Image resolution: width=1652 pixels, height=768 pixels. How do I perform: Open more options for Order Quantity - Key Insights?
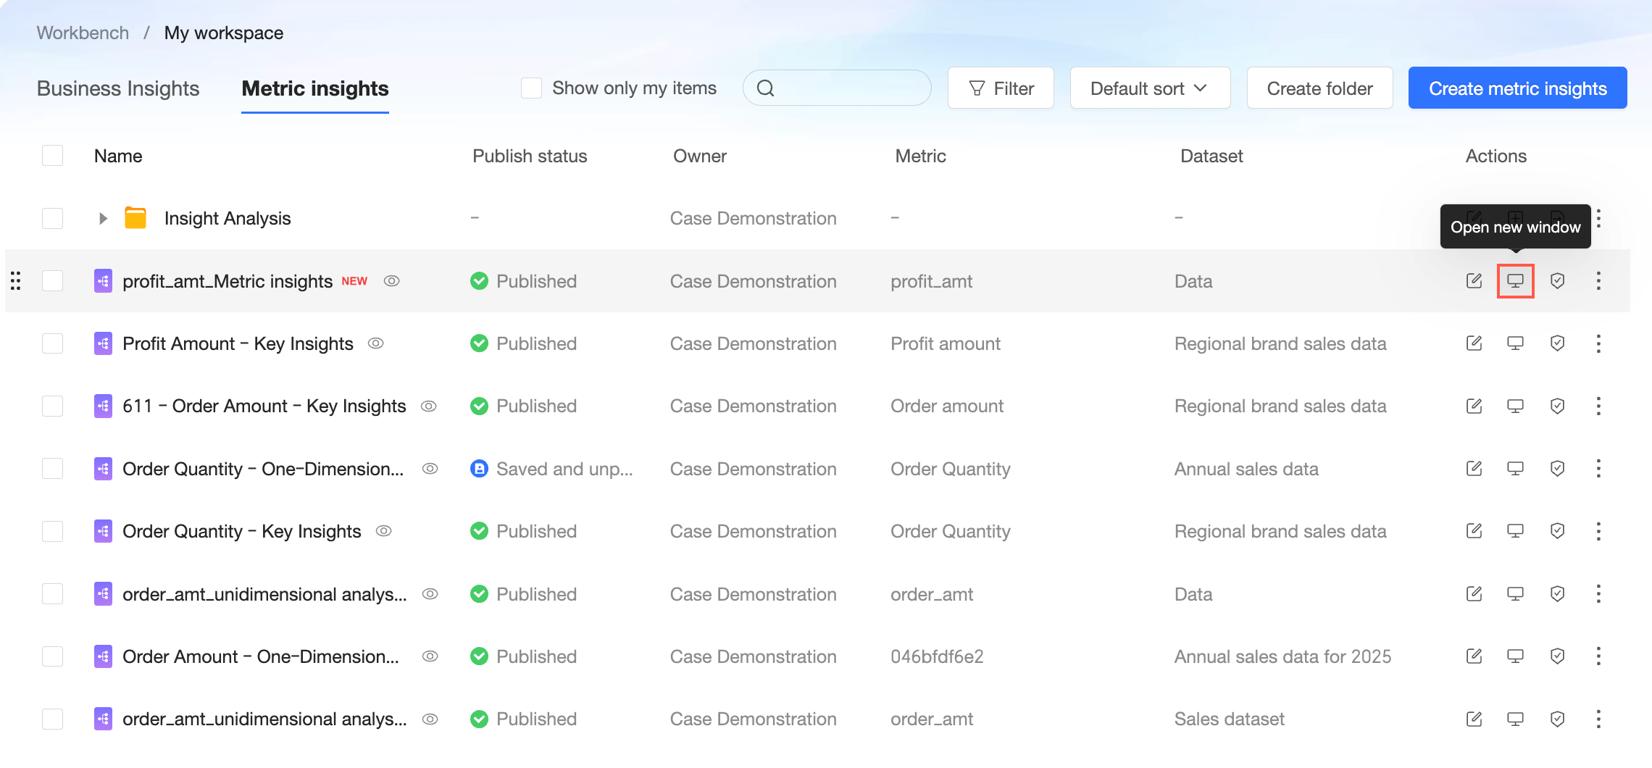point(1598,531)
